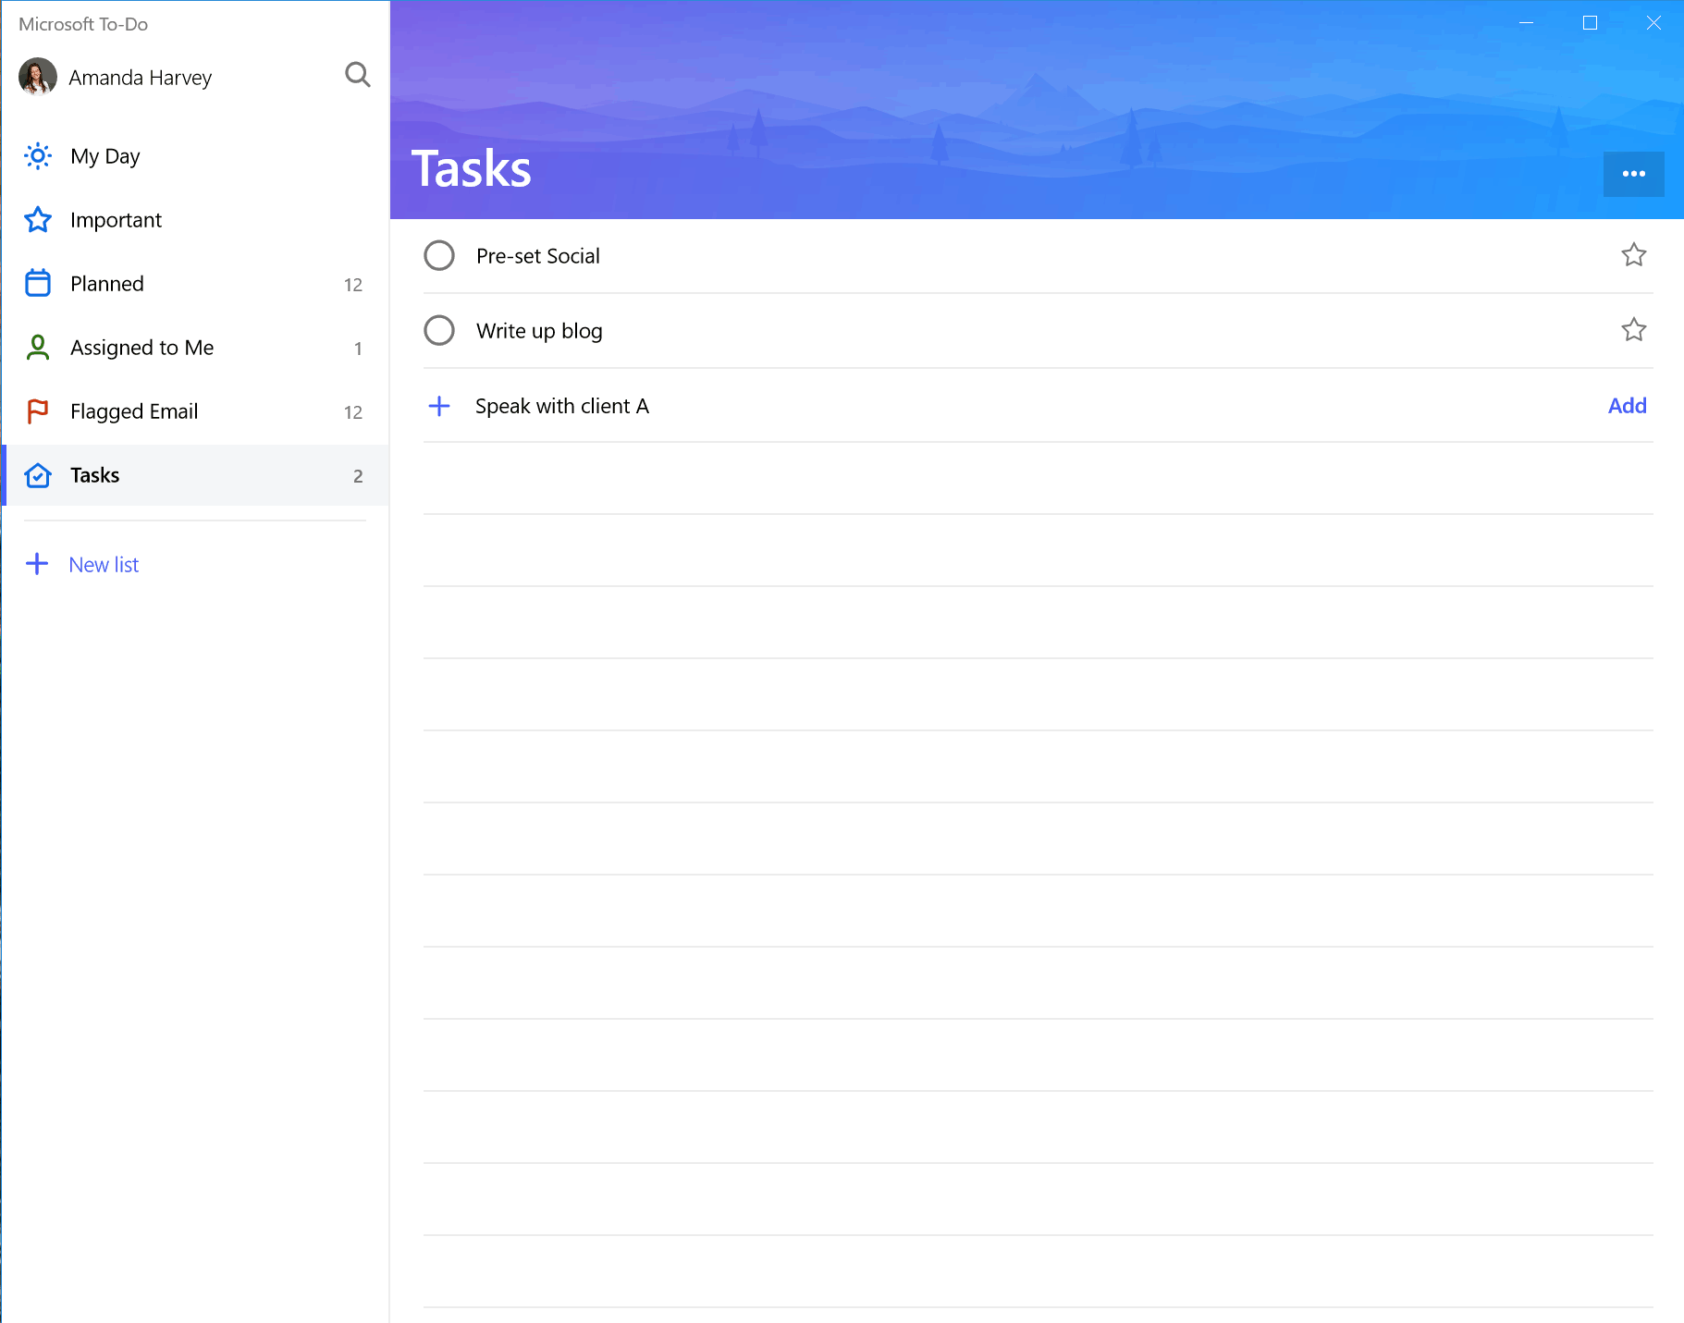Click the Add button for new task

pyautogui.click(x=1627, y=406)
